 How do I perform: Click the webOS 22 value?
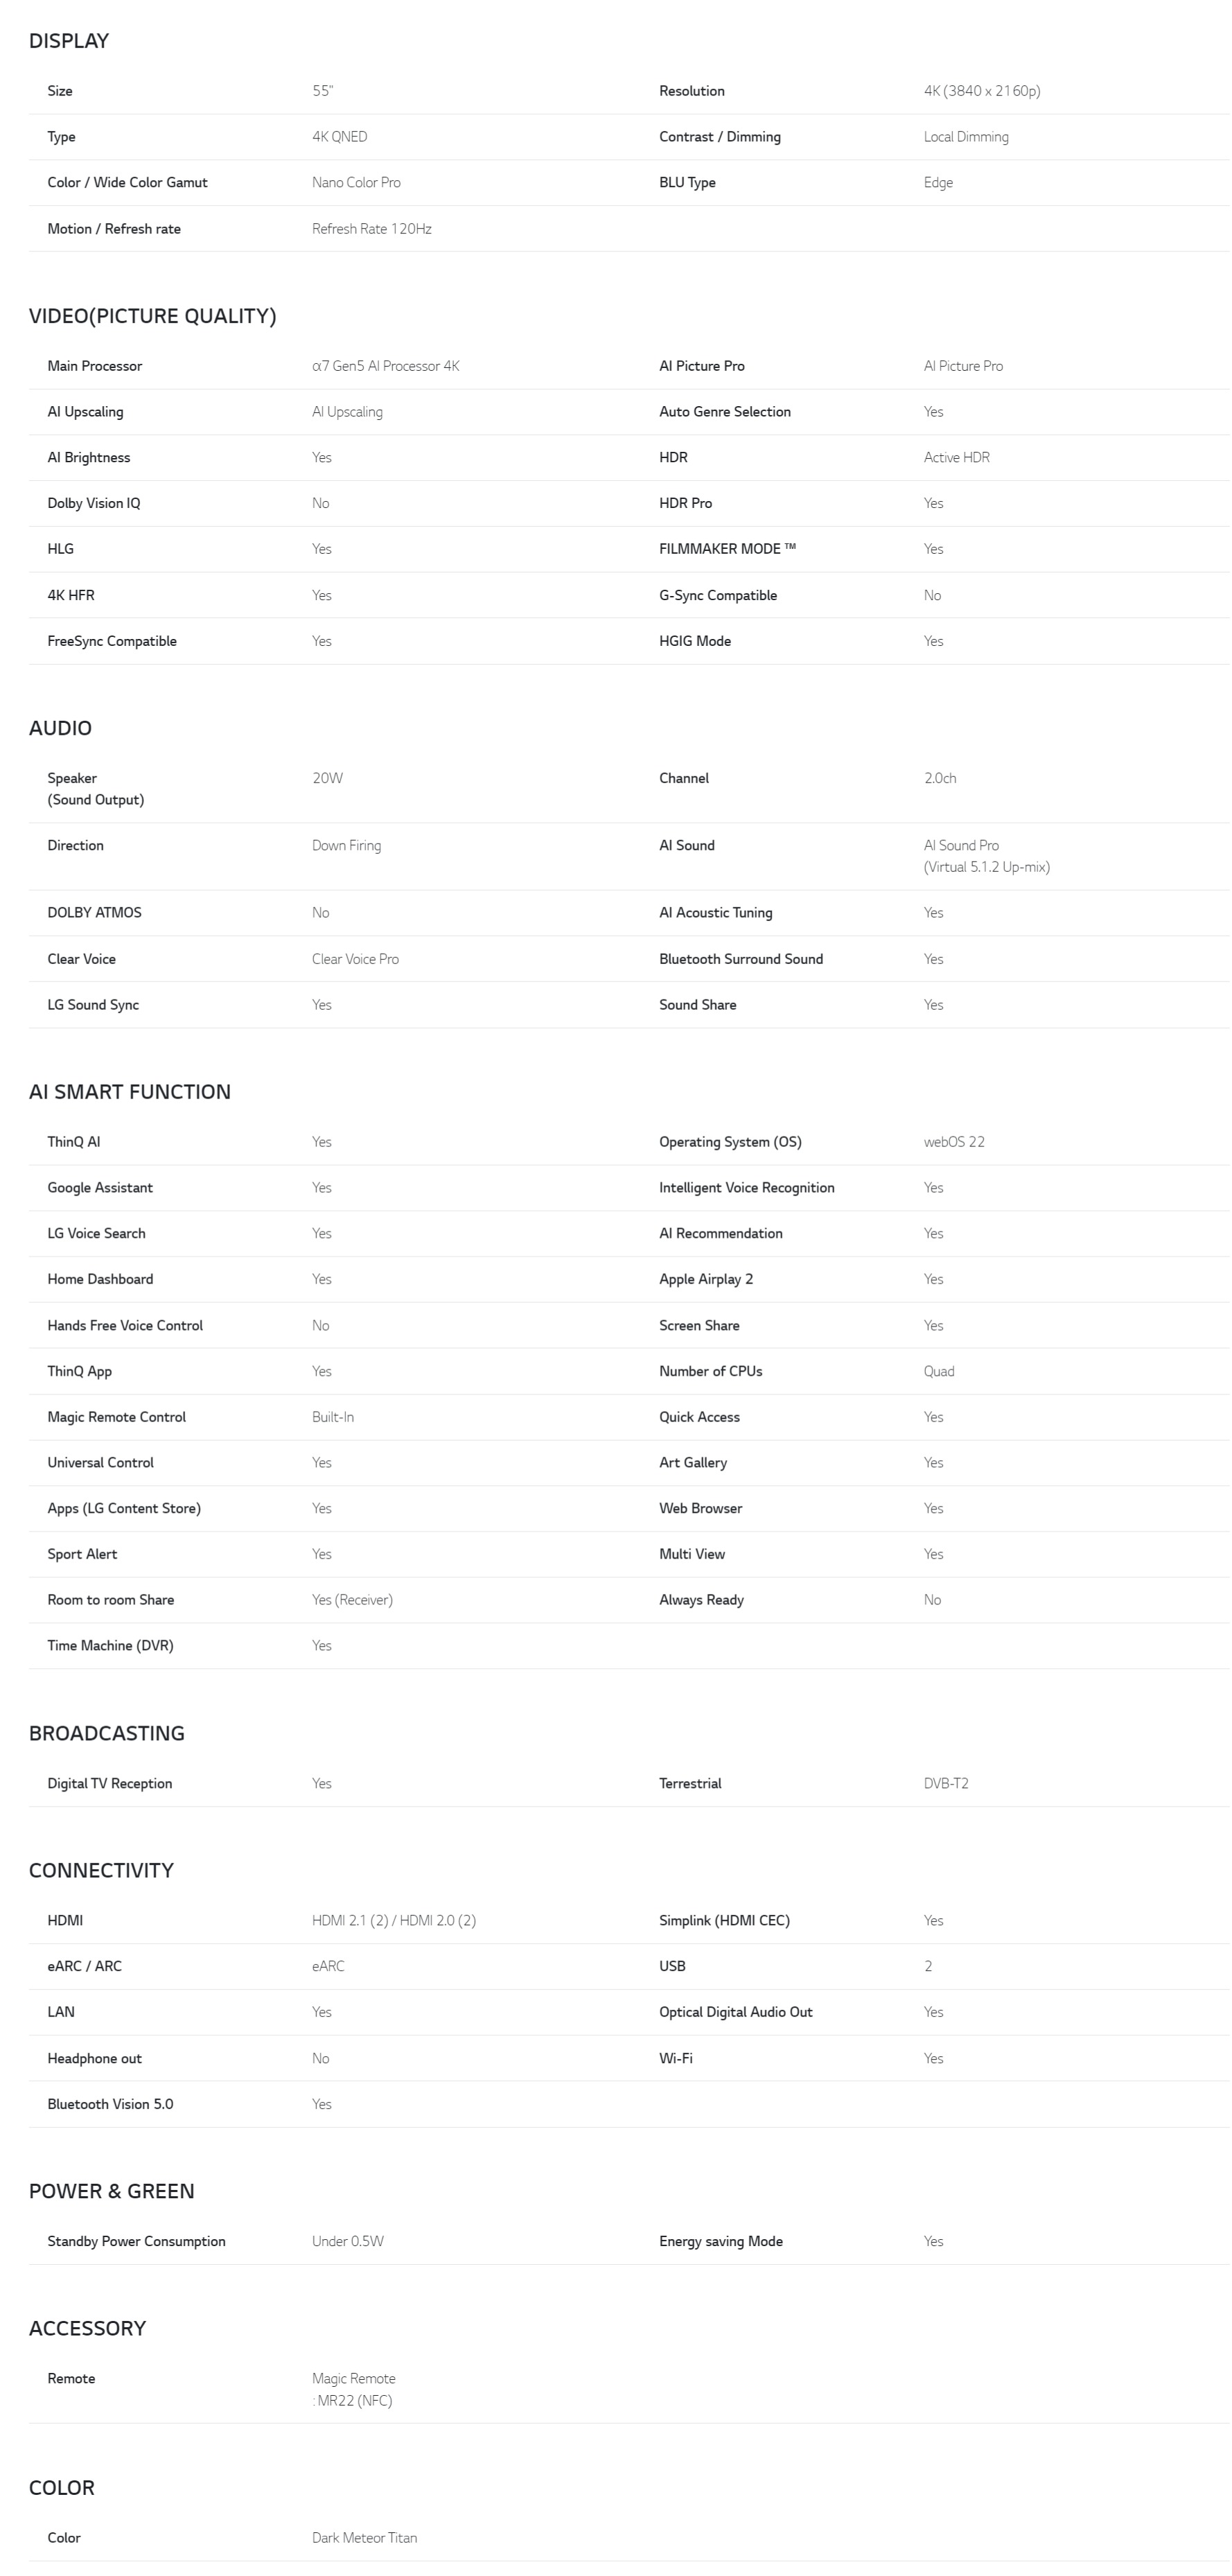pyautogui.click(x=953, y=1142)
